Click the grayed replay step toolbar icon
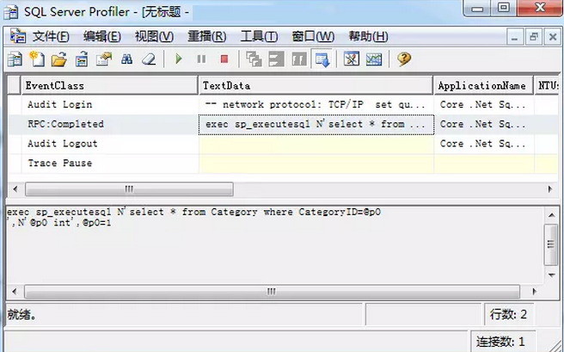 pyautogui.click(x=276, y=59)
